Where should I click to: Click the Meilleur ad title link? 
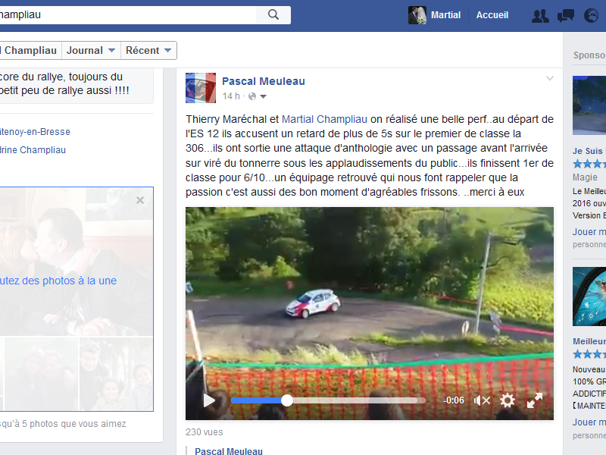click(x=589, y=341)
